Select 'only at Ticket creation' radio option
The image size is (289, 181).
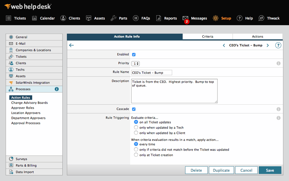[136, 155]
